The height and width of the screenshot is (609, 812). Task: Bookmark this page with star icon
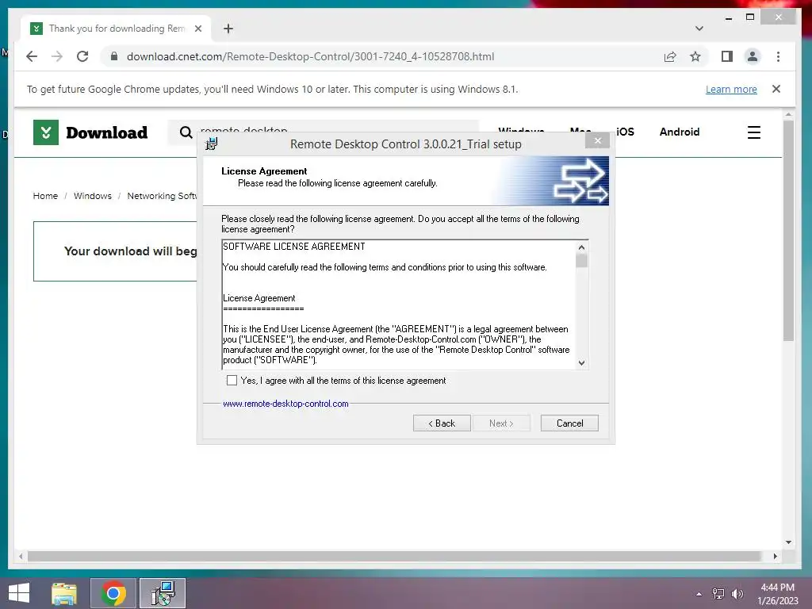[695, 56]
